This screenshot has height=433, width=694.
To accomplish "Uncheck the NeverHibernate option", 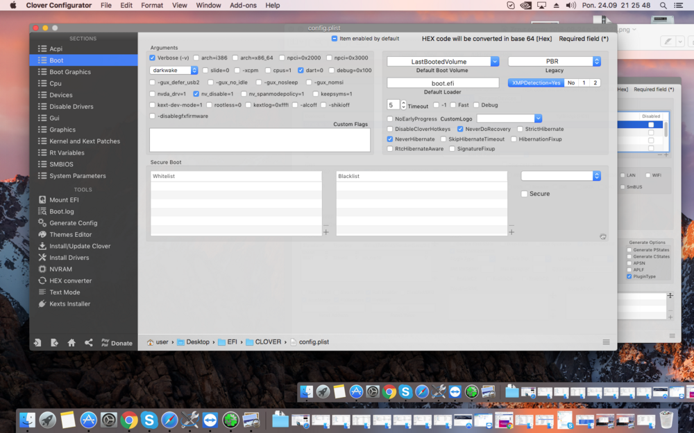I will (x=390, y=139).
